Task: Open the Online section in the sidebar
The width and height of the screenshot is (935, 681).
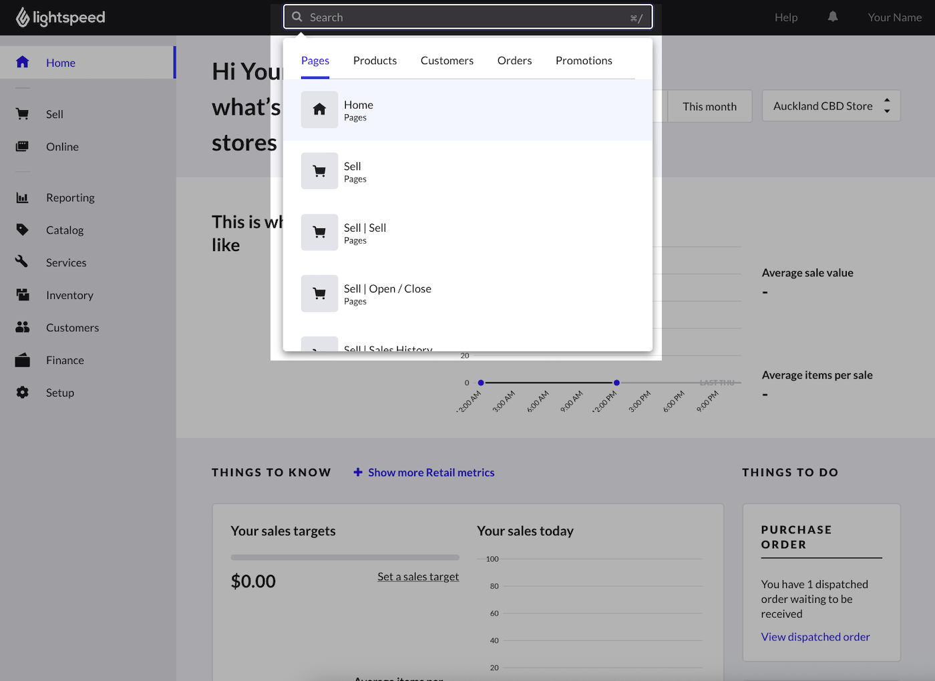Action: [x=62, y=146]
